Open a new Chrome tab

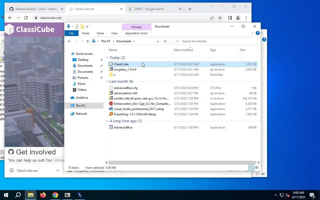pyautogui.click(x=189, y=9)
